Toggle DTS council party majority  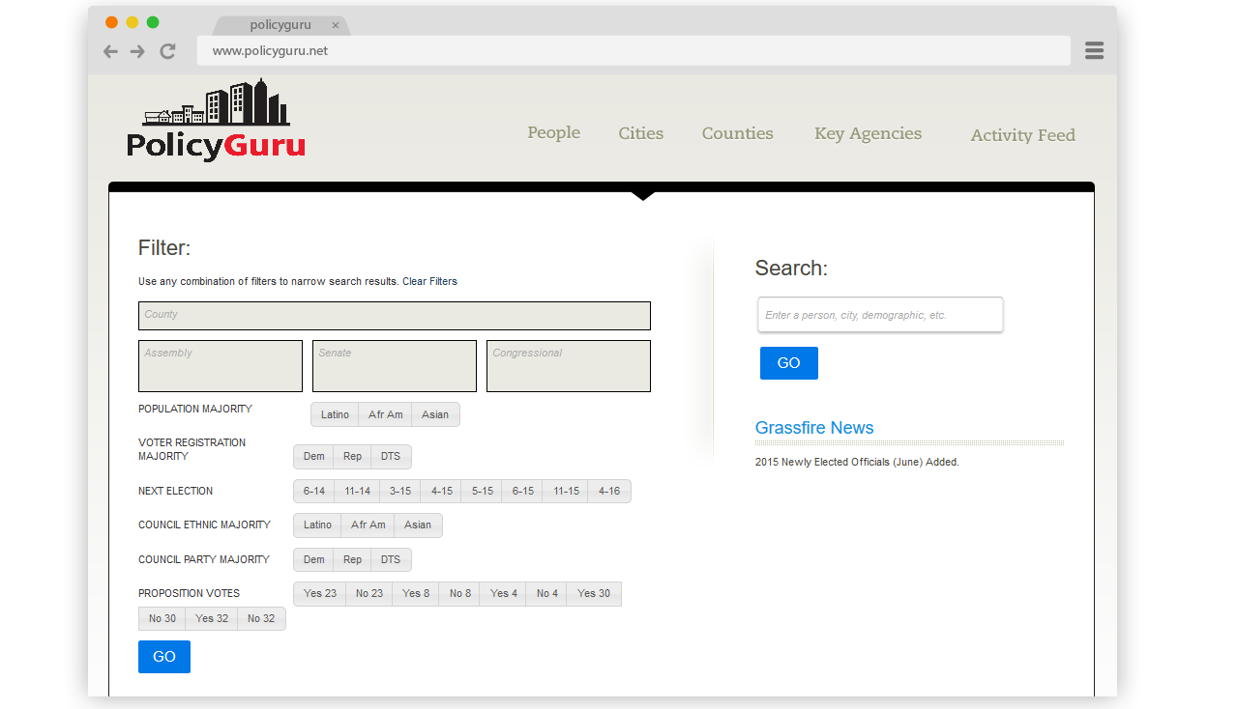(391, 560)
